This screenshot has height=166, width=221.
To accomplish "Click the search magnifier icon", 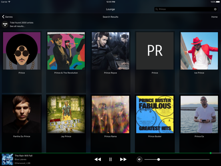I will coord(157,9).
